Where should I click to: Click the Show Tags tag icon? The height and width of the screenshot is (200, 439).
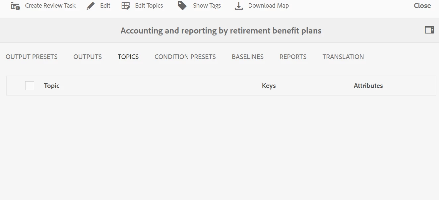[182, 6]
